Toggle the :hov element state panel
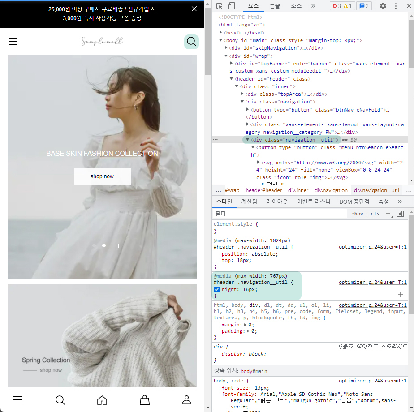This screenshot has height=412, width=414. [x=357, y=214]
